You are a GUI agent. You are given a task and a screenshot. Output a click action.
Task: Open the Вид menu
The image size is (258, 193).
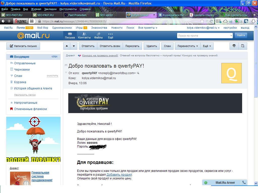click(x=25, y=9)
